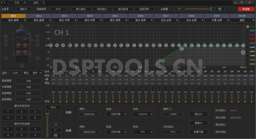Toggle the status dot under EQ band 1
The image size is (256, 139).
click(x=53, y=101)
